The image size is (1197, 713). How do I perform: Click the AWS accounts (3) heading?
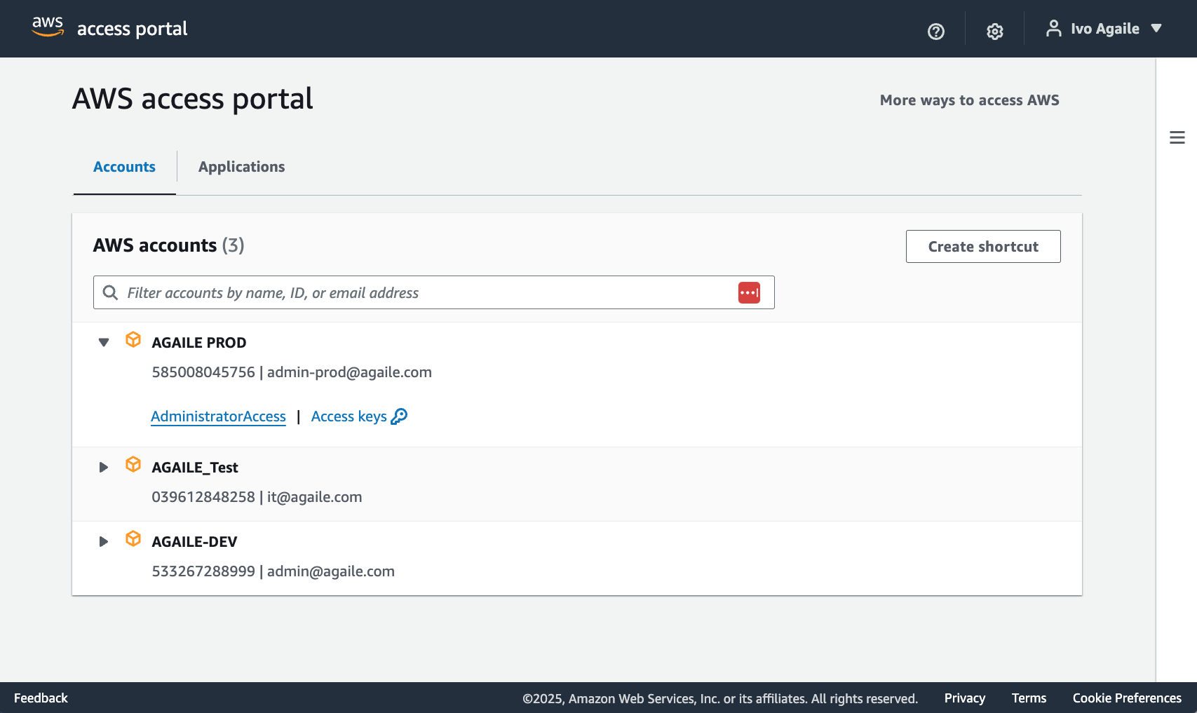(169, 245)
